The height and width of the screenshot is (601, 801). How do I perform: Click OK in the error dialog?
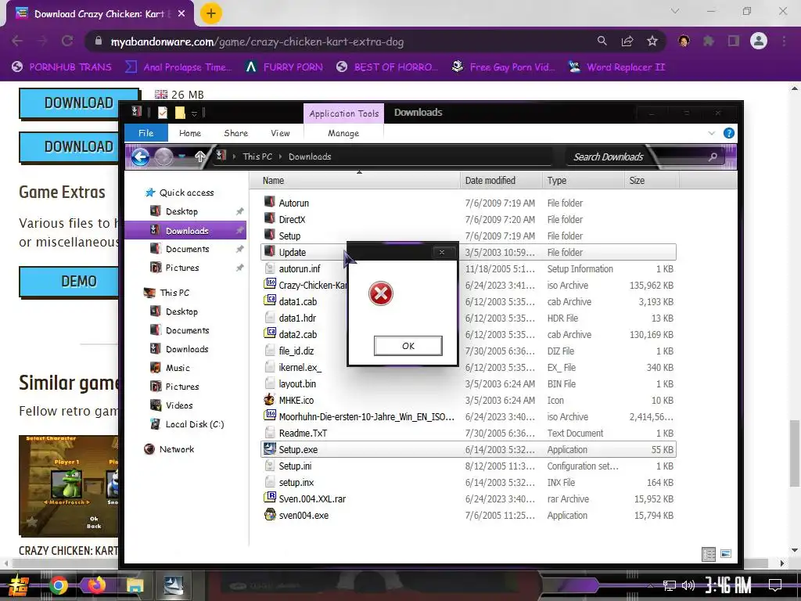[408, 346]
